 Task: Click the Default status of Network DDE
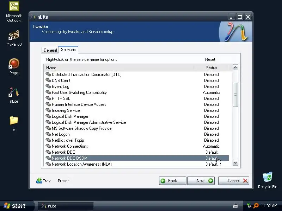point(211,152)
